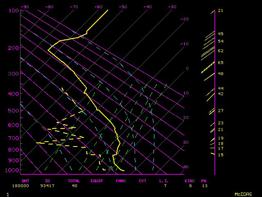Select the station ID value 93417
Screen dimensions: 262x197
coord(50,186)
